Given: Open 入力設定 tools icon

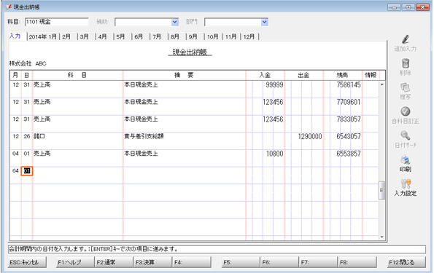Looking at the screenshot, I should pos(406,183).
